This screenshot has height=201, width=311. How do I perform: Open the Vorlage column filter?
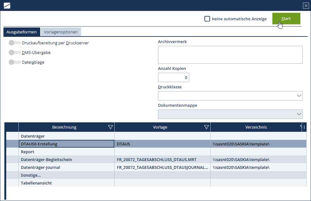(206, 127)
